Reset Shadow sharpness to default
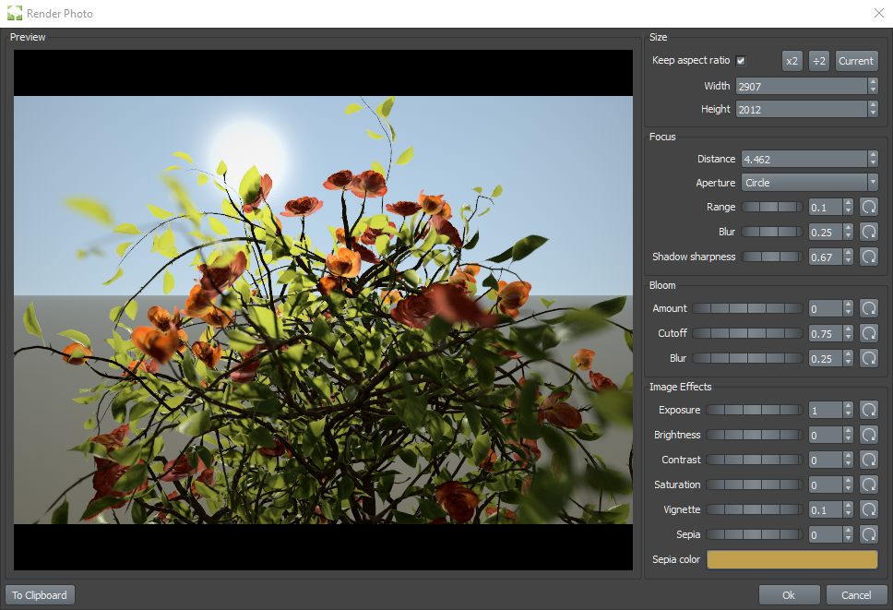Viewport: 893px width, 610px height. pyautogui.click(x=868, y=257)
